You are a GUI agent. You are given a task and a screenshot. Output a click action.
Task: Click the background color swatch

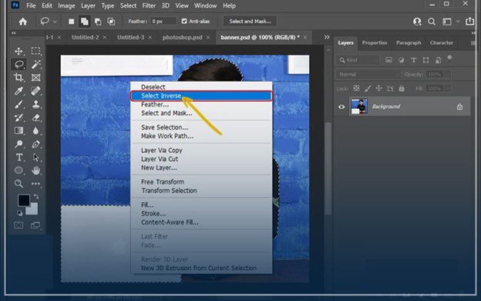(x=33, y=210)
